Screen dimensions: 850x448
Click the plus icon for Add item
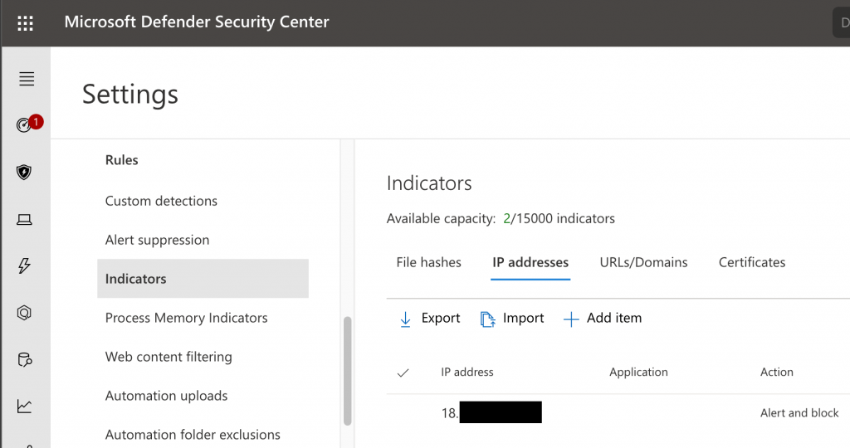[571, 319]
